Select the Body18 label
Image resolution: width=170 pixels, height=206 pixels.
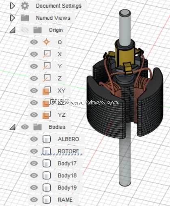(67, 176)
